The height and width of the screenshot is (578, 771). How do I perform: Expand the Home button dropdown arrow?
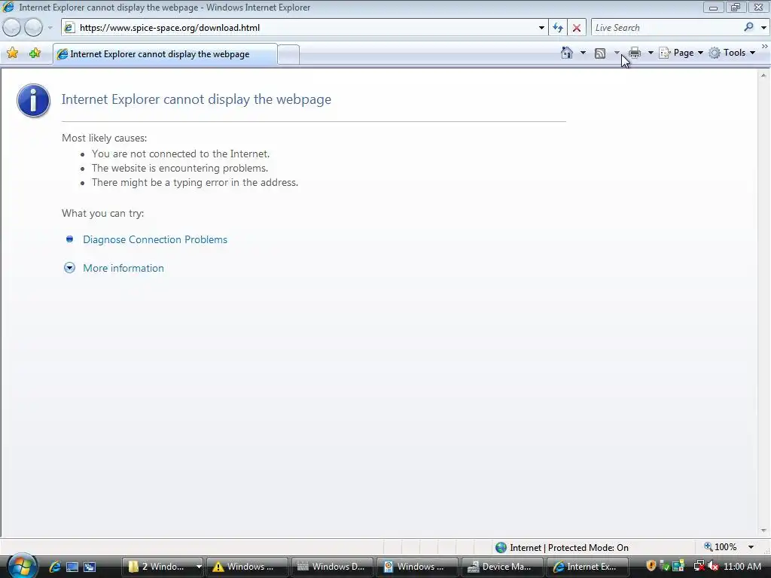tap(584, 53)
